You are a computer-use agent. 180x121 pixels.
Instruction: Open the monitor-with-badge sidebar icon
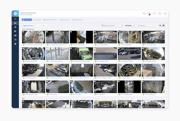point(15,40)
